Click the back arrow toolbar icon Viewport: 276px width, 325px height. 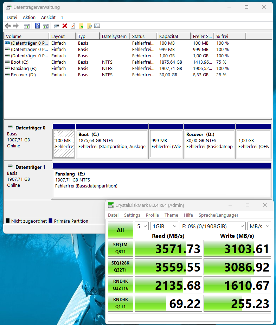8,26
